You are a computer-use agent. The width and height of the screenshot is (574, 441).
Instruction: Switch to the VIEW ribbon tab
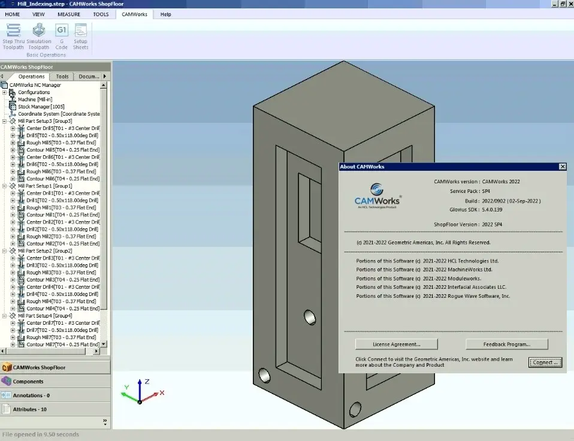click(x=38, y=14)
